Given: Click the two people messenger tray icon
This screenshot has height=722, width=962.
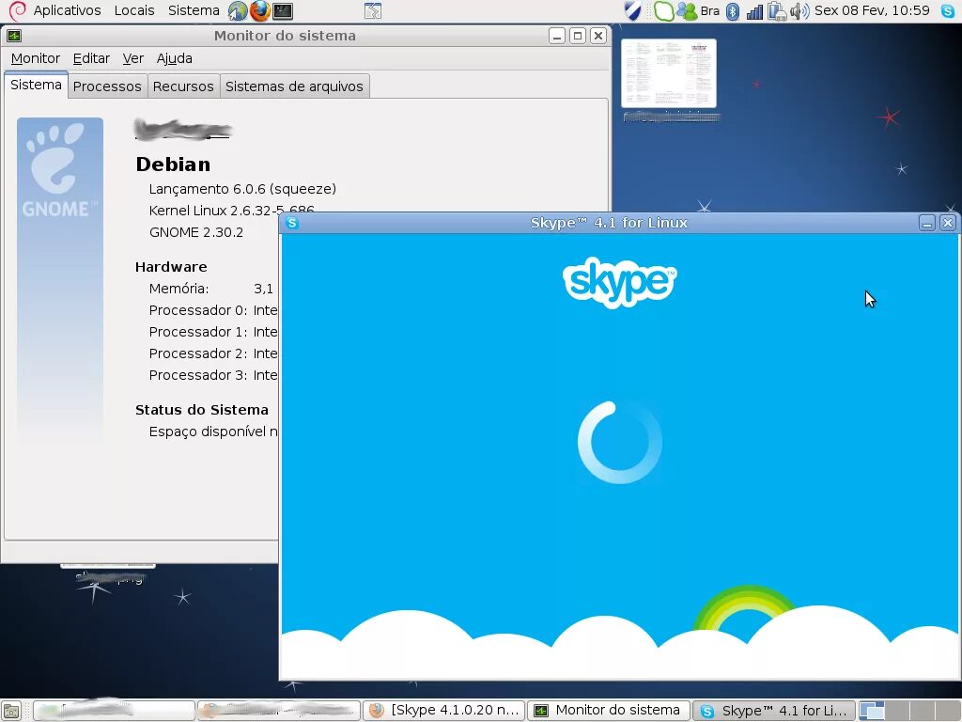Looking at the screenshot, I should click(x=687, y=11).
